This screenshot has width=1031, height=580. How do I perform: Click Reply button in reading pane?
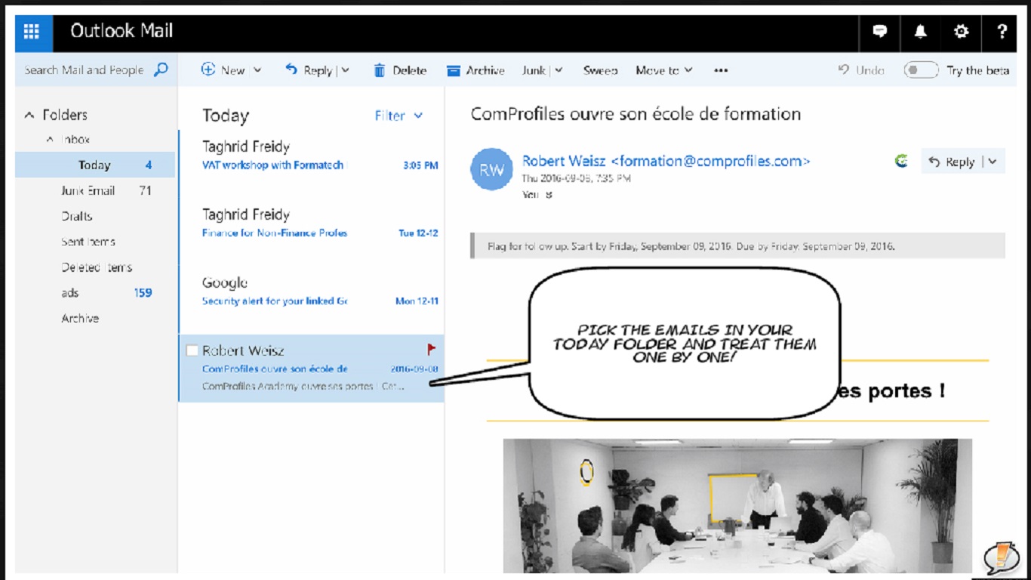[953, 162]
